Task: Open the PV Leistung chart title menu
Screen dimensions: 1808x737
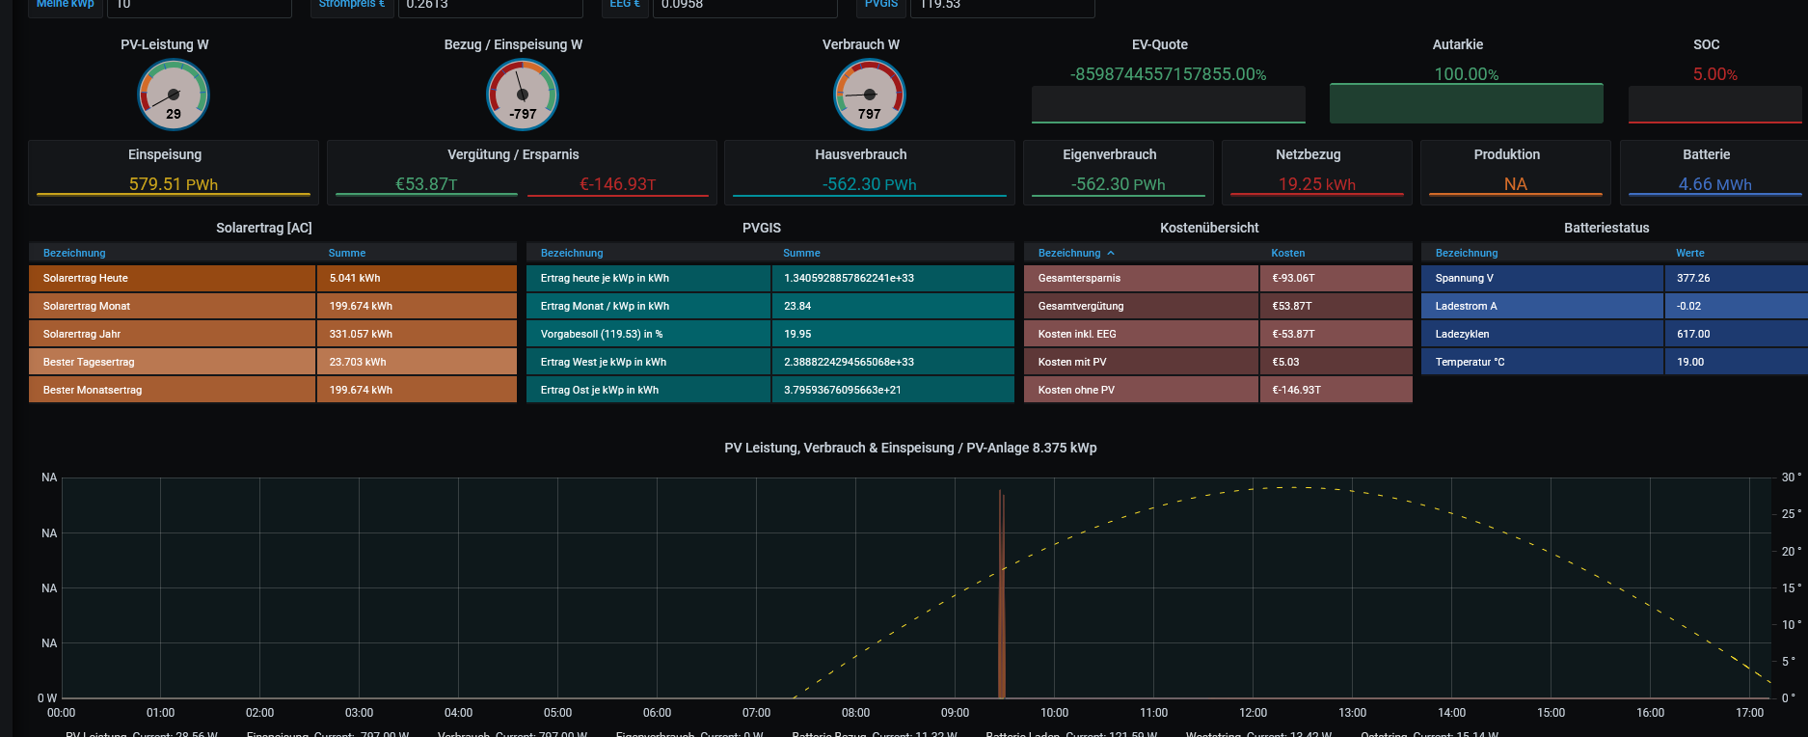Action: click(x=910, y=448)
